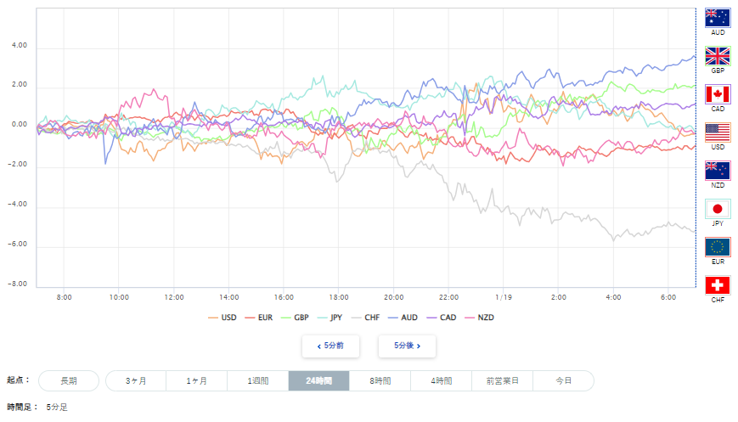Toggle CAD series in chart legend
The width and height of the screenshot is (738, 422).
coord(442,318)
